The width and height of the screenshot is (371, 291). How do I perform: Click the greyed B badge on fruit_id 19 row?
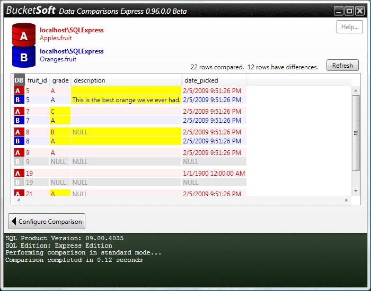19,182
